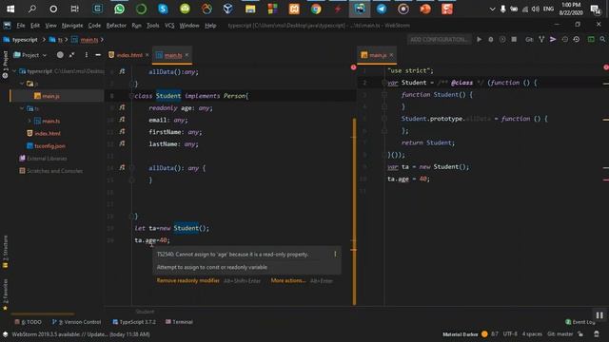Toggle the 1: Project tool window stripe button

[5, 65]
